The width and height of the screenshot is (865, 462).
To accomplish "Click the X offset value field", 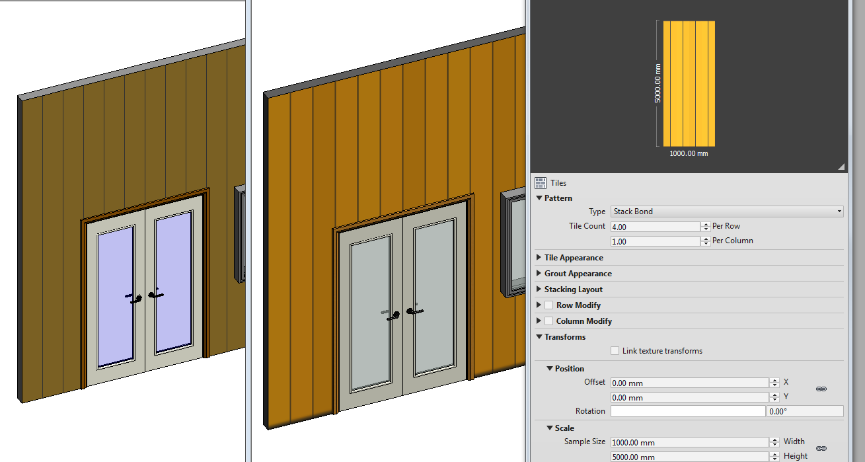I will pyautogui.click(x=689, y=383).
